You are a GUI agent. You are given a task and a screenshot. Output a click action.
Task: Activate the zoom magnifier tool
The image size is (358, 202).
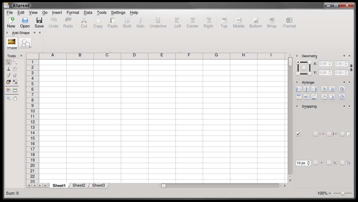(x=8, y=98)
